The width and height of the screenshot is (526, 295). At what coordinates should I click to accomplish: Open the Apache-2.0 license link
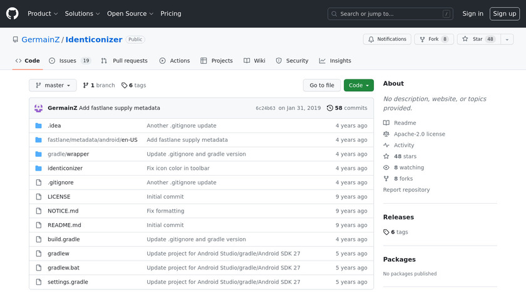(x=420, y=134)
